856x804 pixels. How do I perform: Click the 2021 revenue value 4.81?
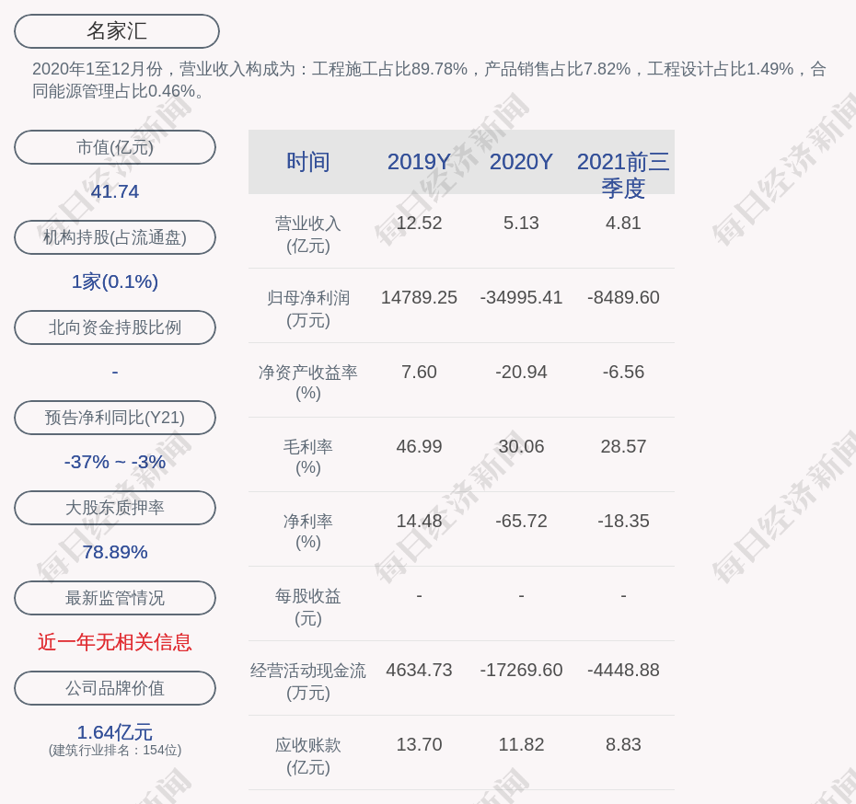623,224
